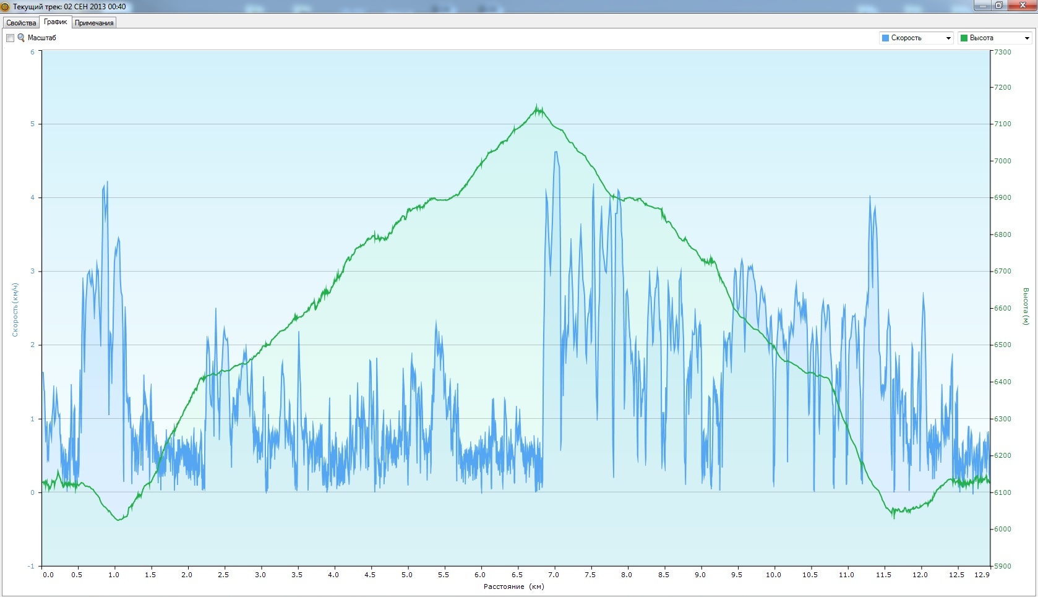Screen dimensions: 1038x597
Task: Click the elevation peak on the green line
Action: [537, 108]
